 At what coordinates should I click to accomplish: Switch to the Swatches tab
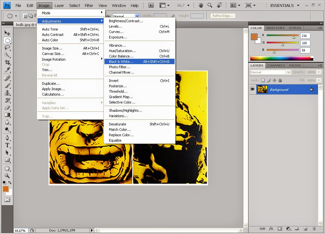pyautogui.click(x=275, y=28)
